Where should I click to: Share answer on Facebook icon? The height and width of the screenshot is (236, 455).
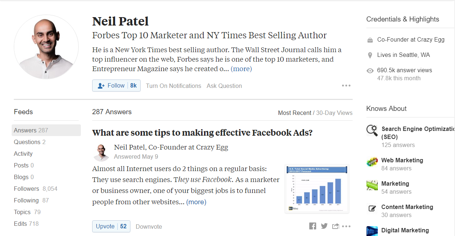[x=313, y=226]
